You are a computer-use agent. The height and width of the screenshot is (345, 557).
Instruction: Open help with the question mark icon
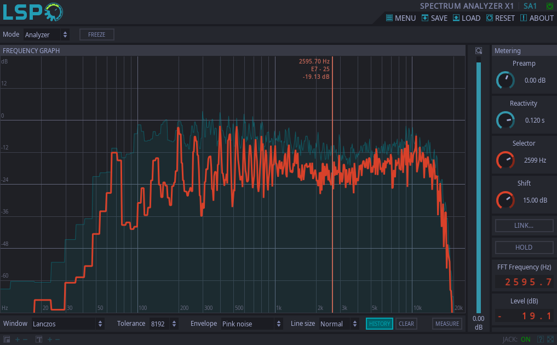click(x=541, y=340)
